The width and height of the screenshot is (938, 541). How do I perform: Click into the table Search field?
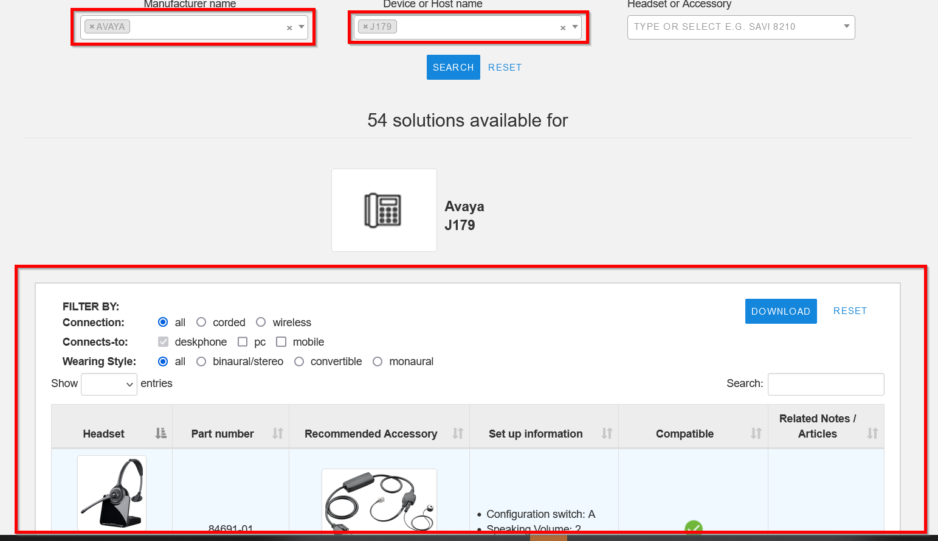(x=826, y=384)
